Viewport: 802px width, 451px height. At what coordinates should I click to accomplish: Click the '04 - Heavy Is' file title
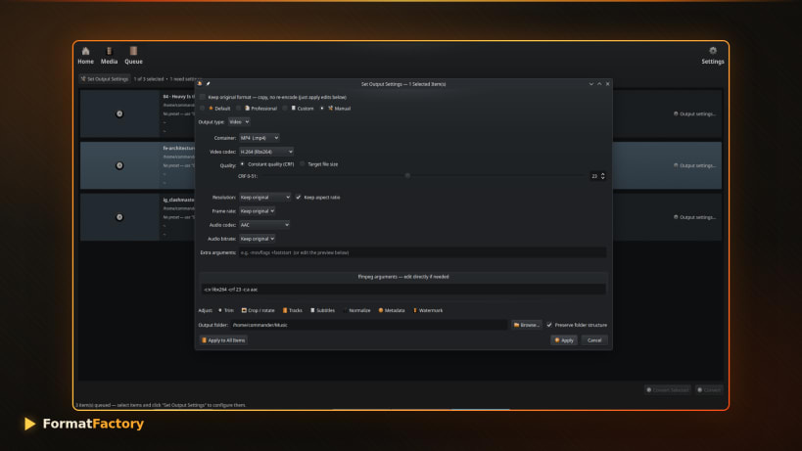[x=178, y=97]
